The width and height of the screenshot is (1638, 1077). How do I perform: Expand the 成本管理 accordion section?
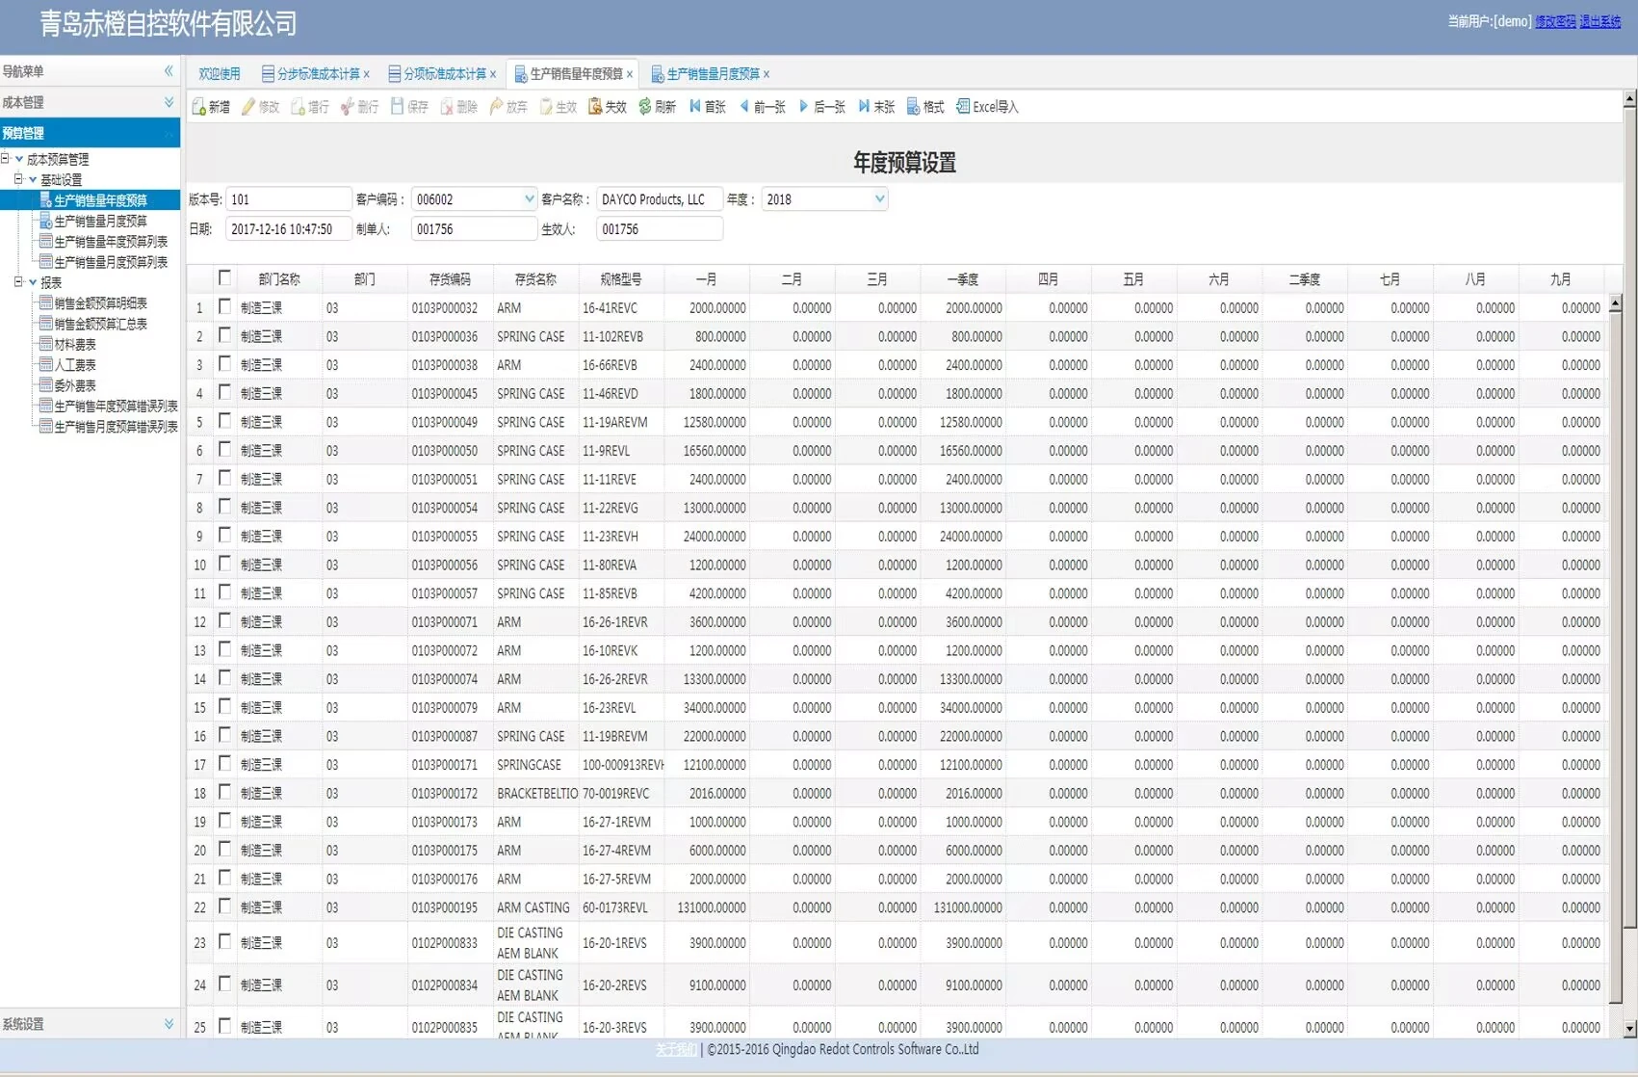point(90,102)
